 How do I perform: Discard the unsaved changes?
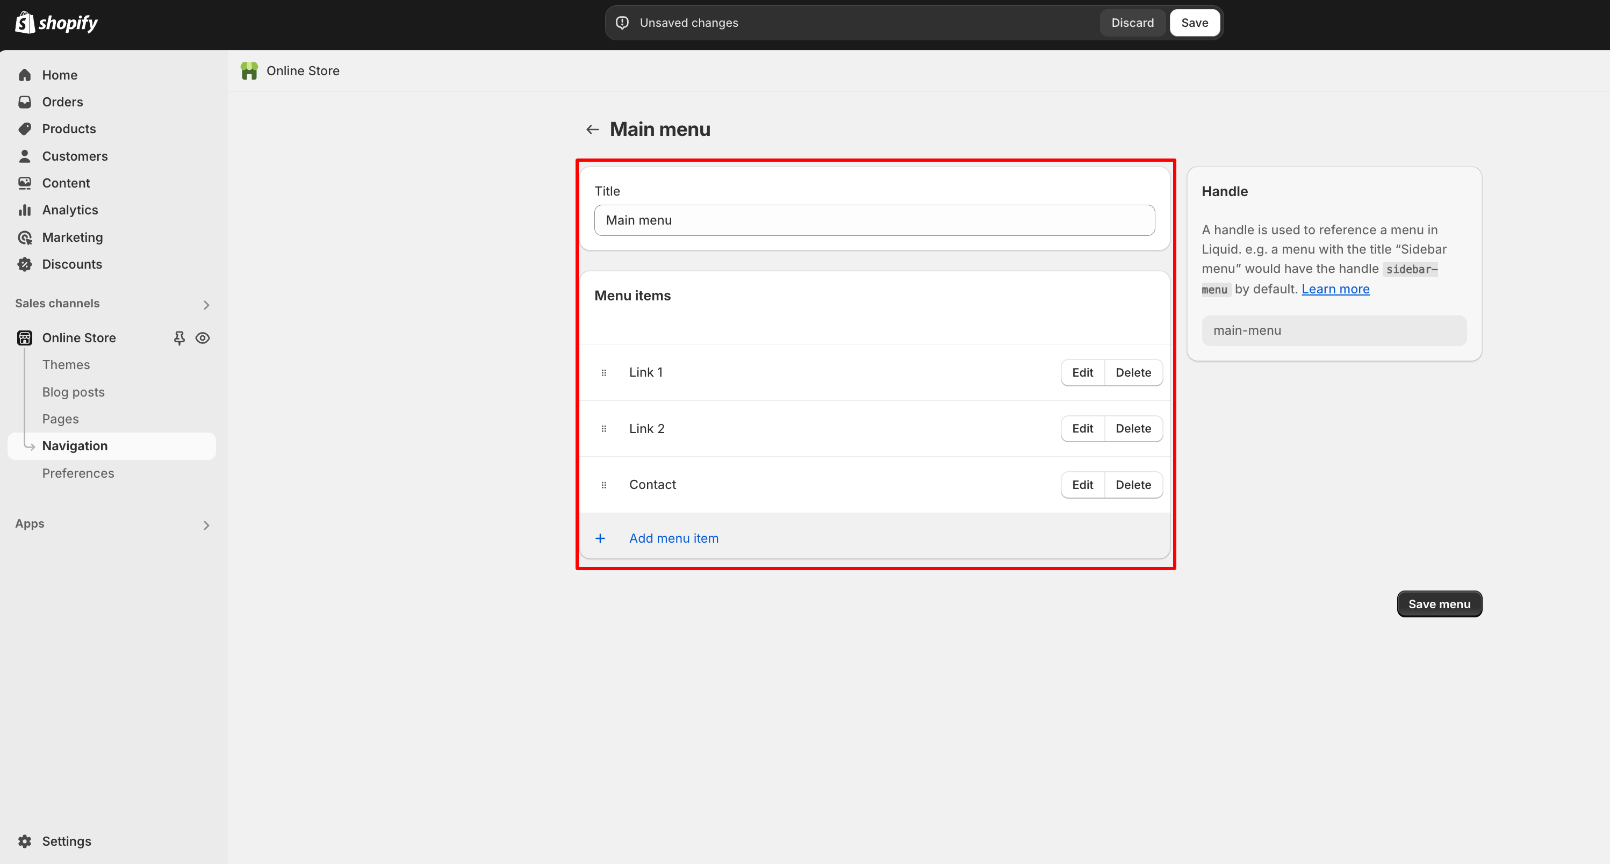click(x=1132, y=23)
